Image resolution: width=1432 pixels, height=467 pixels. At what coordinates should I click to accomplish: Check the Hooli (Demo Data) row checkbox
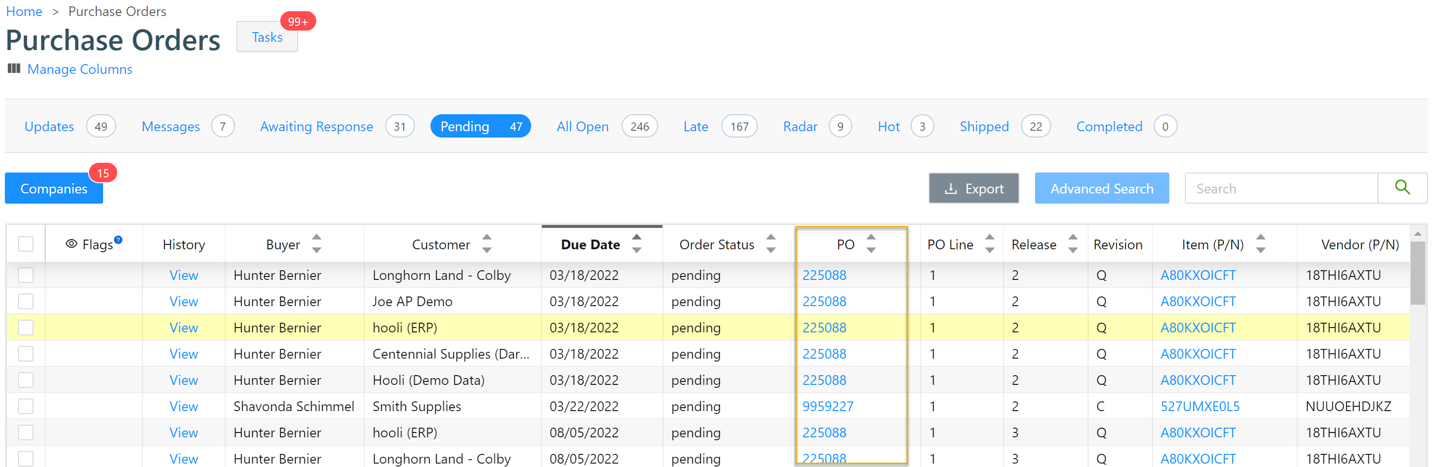26,380
